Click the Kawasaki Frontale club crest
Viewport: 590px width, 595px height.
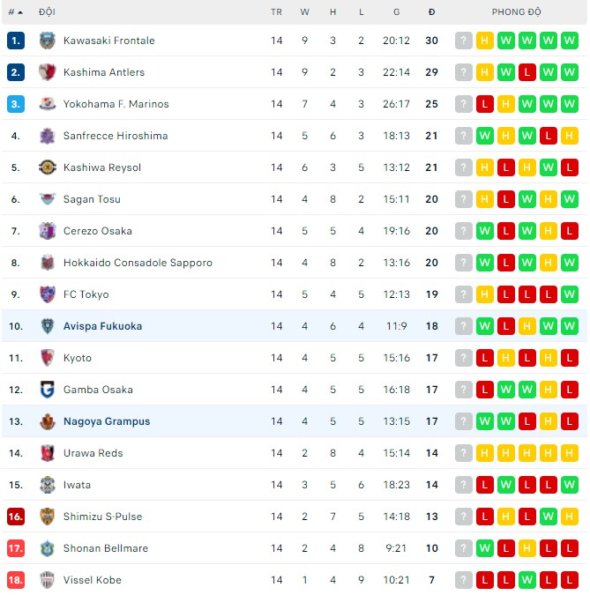click(x=47, y=41)
